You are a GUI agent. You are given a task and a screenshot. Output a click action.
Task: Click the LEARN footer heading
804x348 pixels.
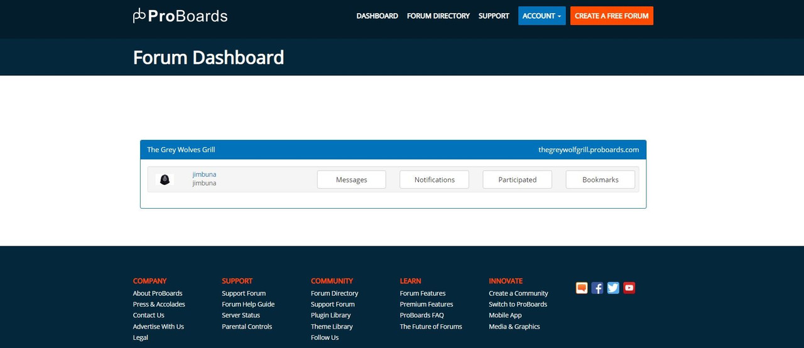pyautogui.click(x=411, y=281)
